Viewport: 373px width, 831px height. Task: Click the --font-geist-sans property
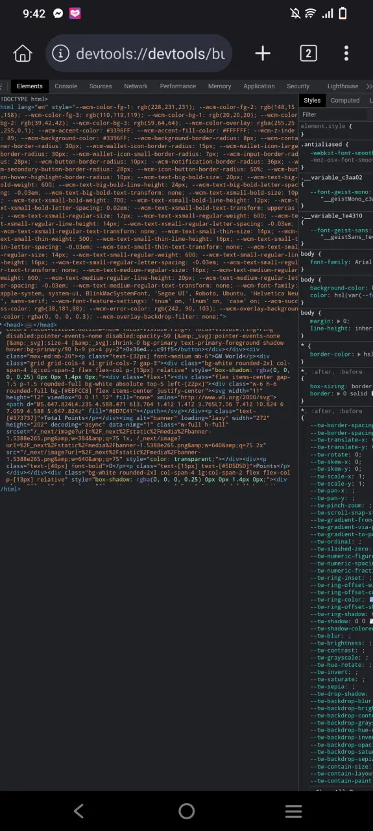(x=341, y=230)
